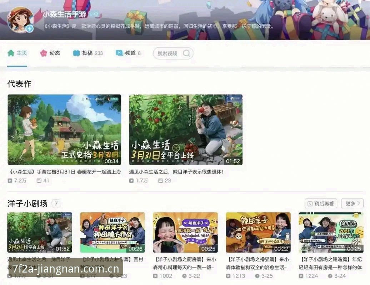Open the 投稿 233 tab
This screenshot has height=285, width=370.
pos(88,53)
